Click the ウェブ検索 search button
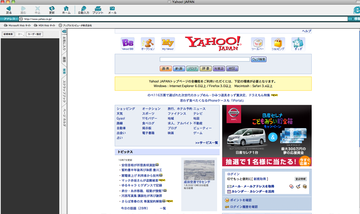Image resolution: width=360 pixels, height=214 pixels. click(258, 60)
